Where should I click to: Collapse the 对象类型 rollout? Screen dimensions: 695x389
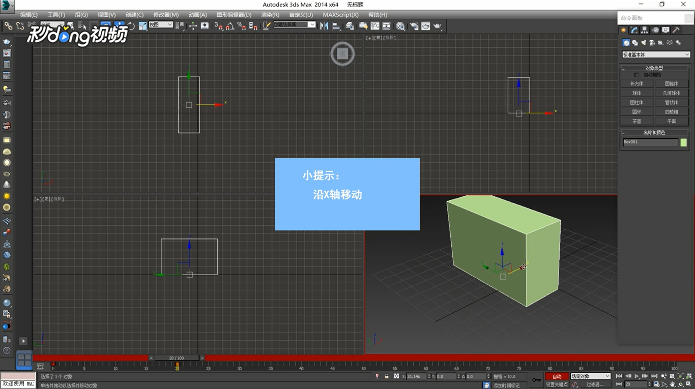pos(654,68)
